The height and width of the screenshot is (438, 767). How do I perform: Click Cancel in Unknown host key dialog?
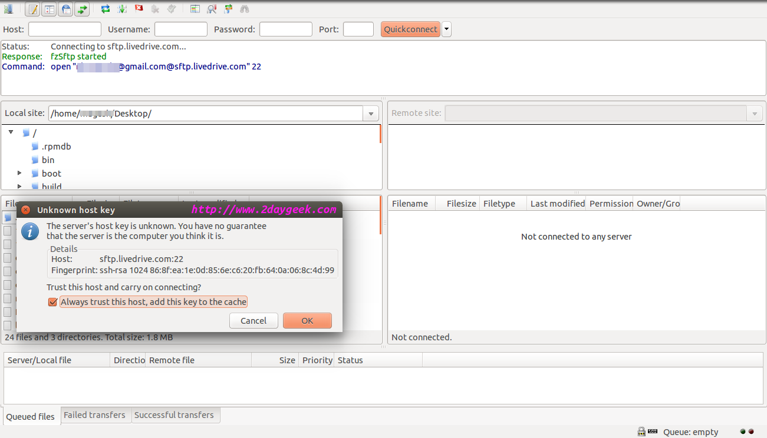pos(254,321)
